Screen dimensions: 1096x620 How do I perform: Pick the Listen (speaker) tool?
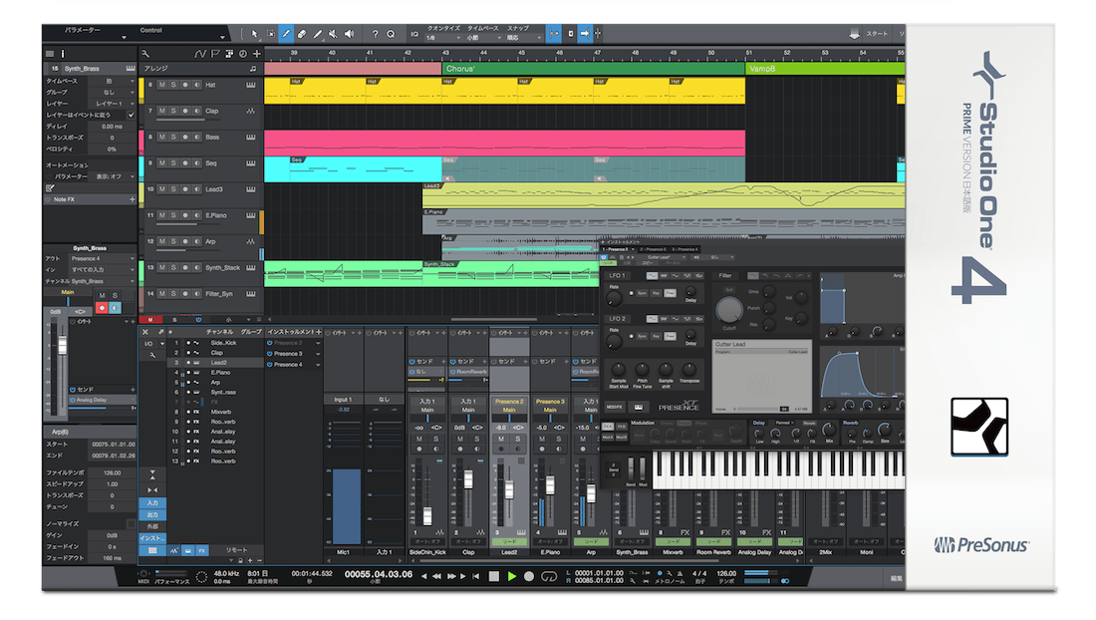click(350, 34)
